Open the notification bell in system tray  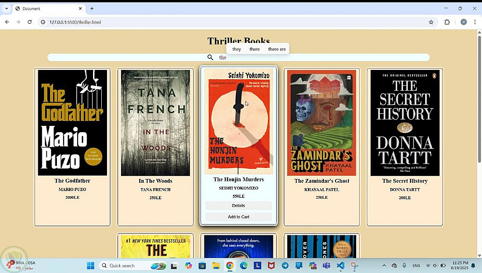tap(473, 266)
